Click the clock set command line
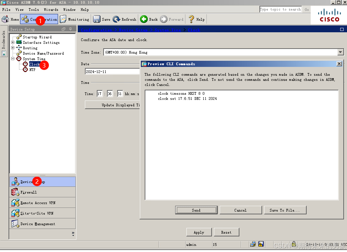This screenshot has width=347, height=252. click(x=187, y=98)
